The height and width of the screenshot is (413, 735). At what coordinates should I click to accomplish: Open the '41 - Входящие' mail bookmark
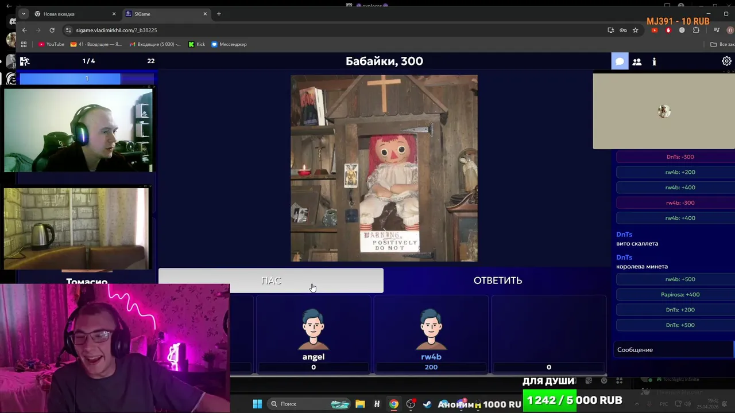[96, 44]
